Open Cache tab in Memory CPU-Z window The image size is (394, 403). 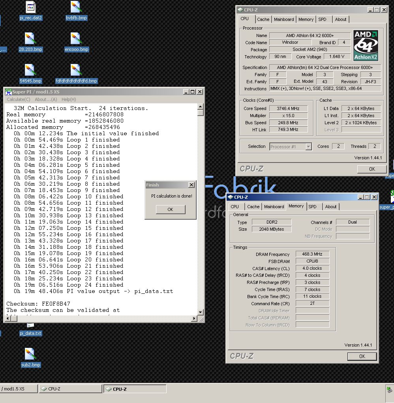(253, 207)
